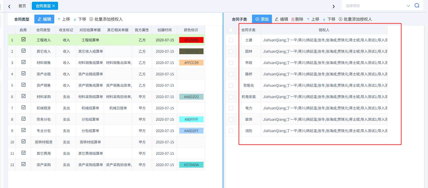Viewport: 428px width, 188px height.
Task: Click the 机械日报单 cell
Action: pyautogui.click(x=118, y=108)
